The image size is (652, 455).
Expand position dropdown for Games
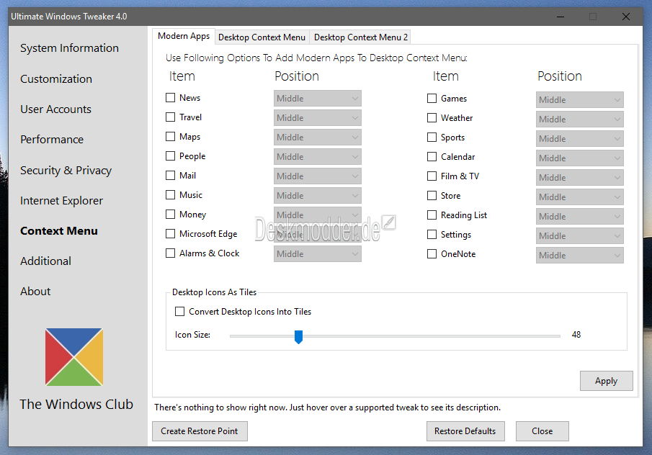pyautogui.click(x=580, y=100)
